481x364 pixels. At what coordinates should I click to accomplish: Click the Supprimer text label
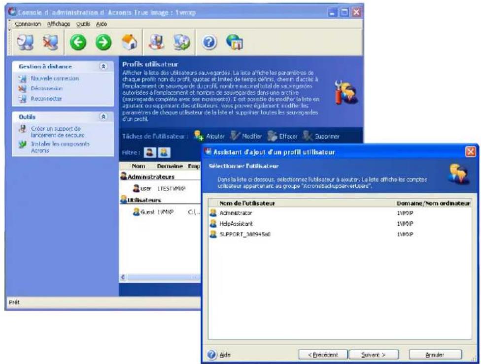[327, 136]
